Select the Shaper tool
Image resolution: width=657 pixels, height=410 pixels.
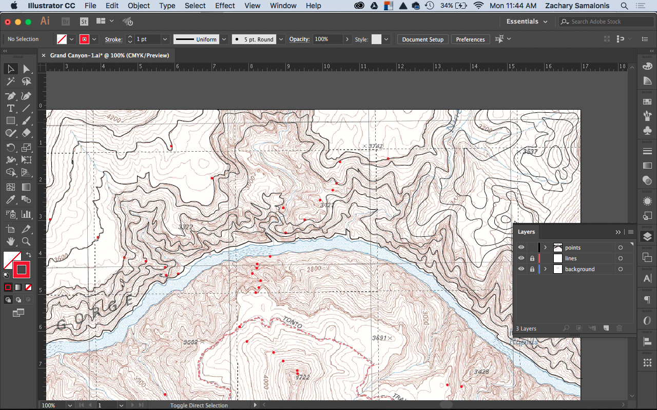click(10, 133)
